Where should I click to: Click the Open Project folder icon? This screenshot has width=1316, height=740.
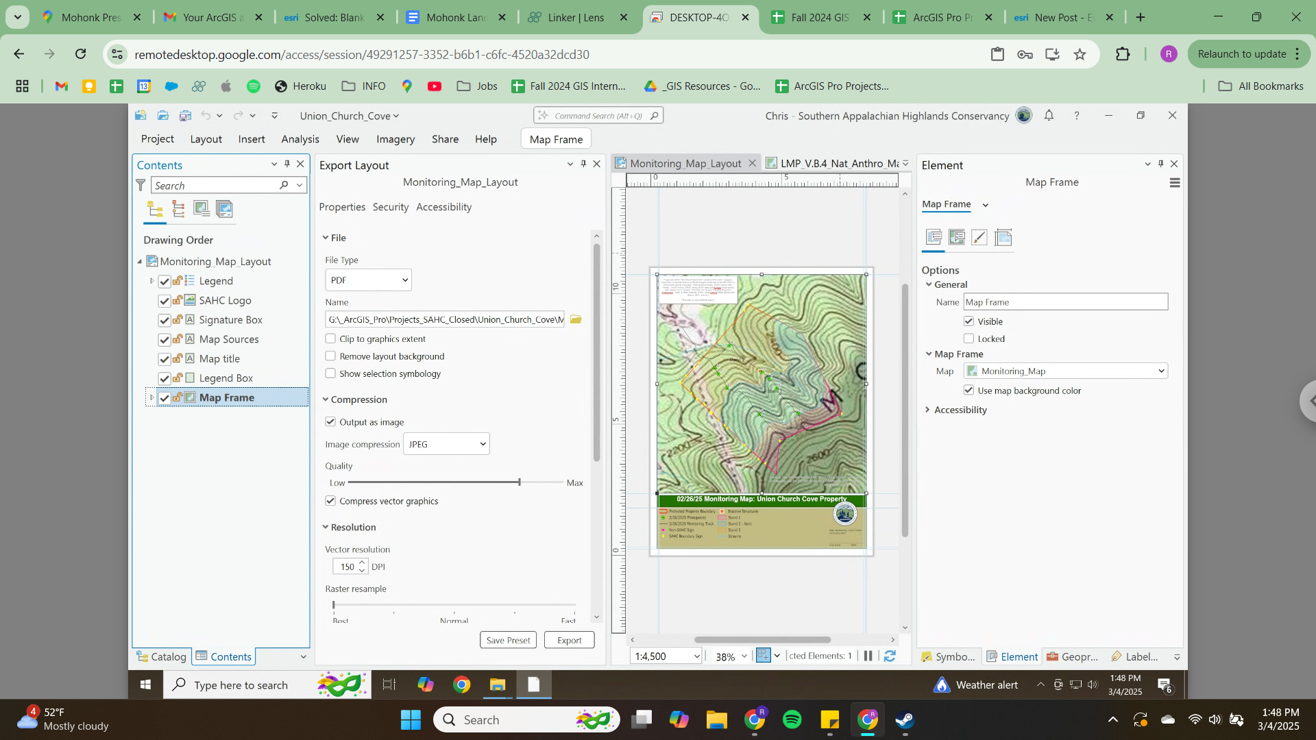[x=163, y=116]
